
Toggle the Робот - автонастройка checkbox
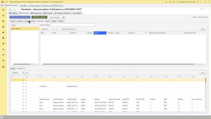point(192,17)
